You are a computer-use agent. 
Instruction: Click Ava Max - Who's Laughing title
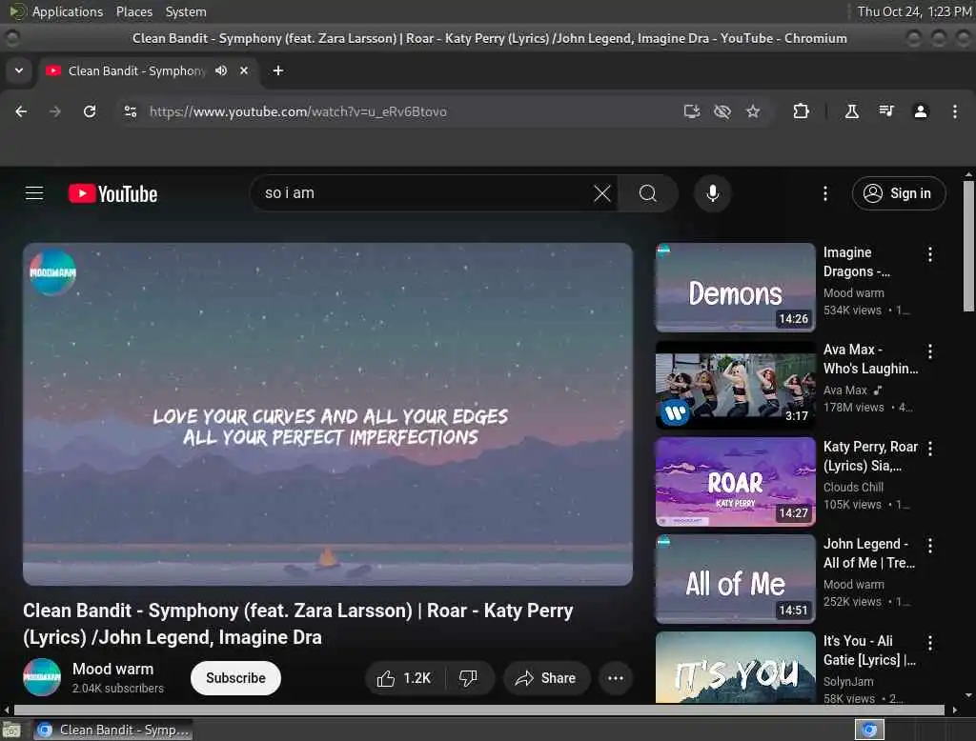870,359
